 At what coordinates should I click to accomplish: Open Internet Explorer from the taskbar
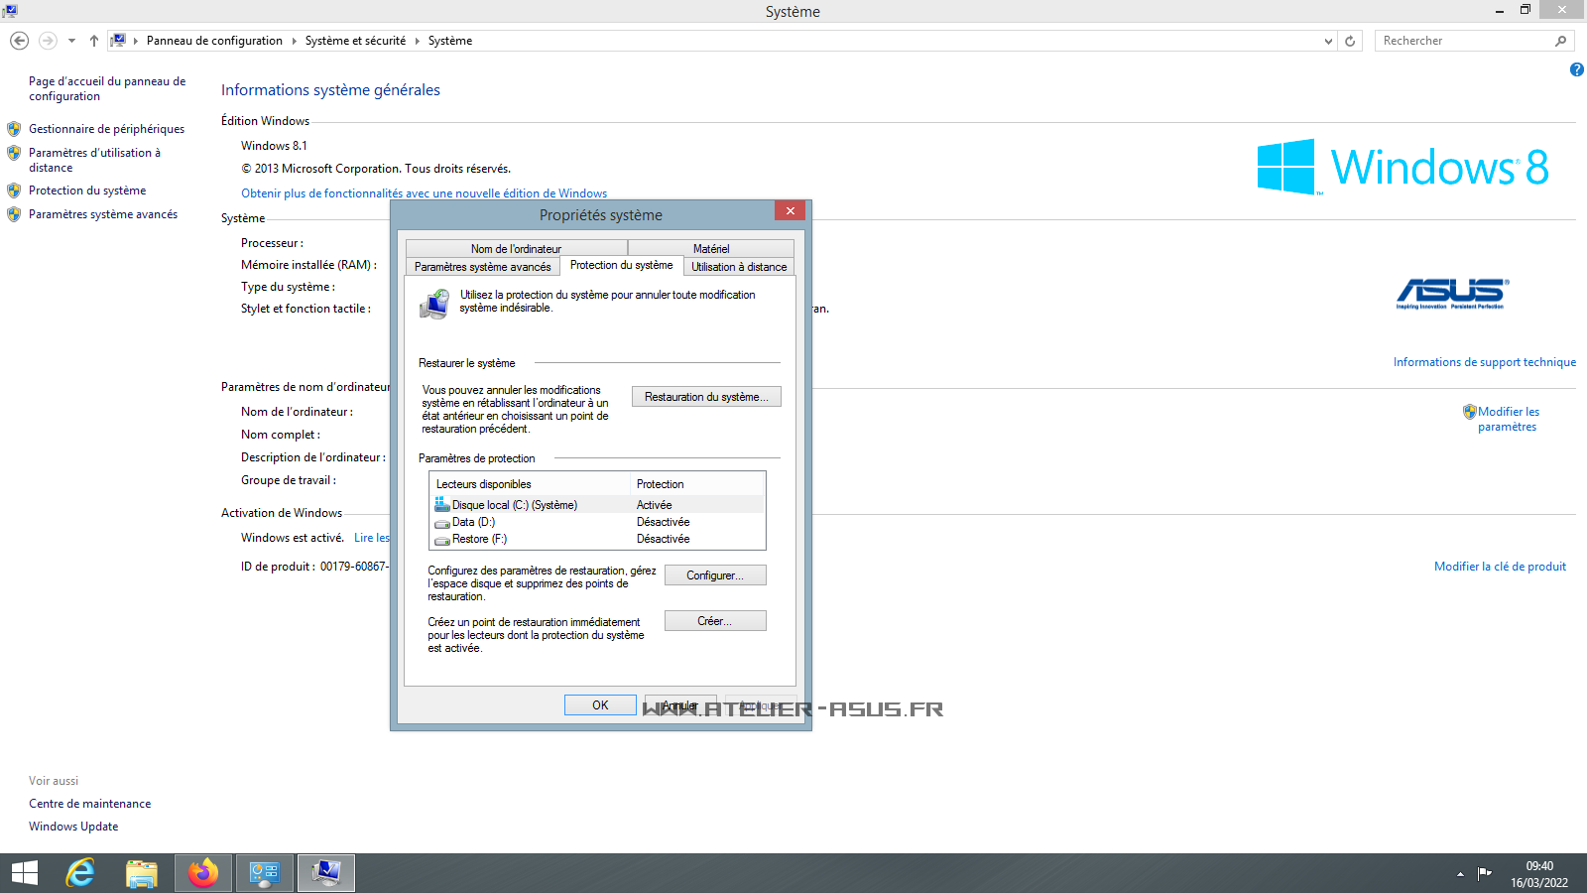[x=80, y=873]
